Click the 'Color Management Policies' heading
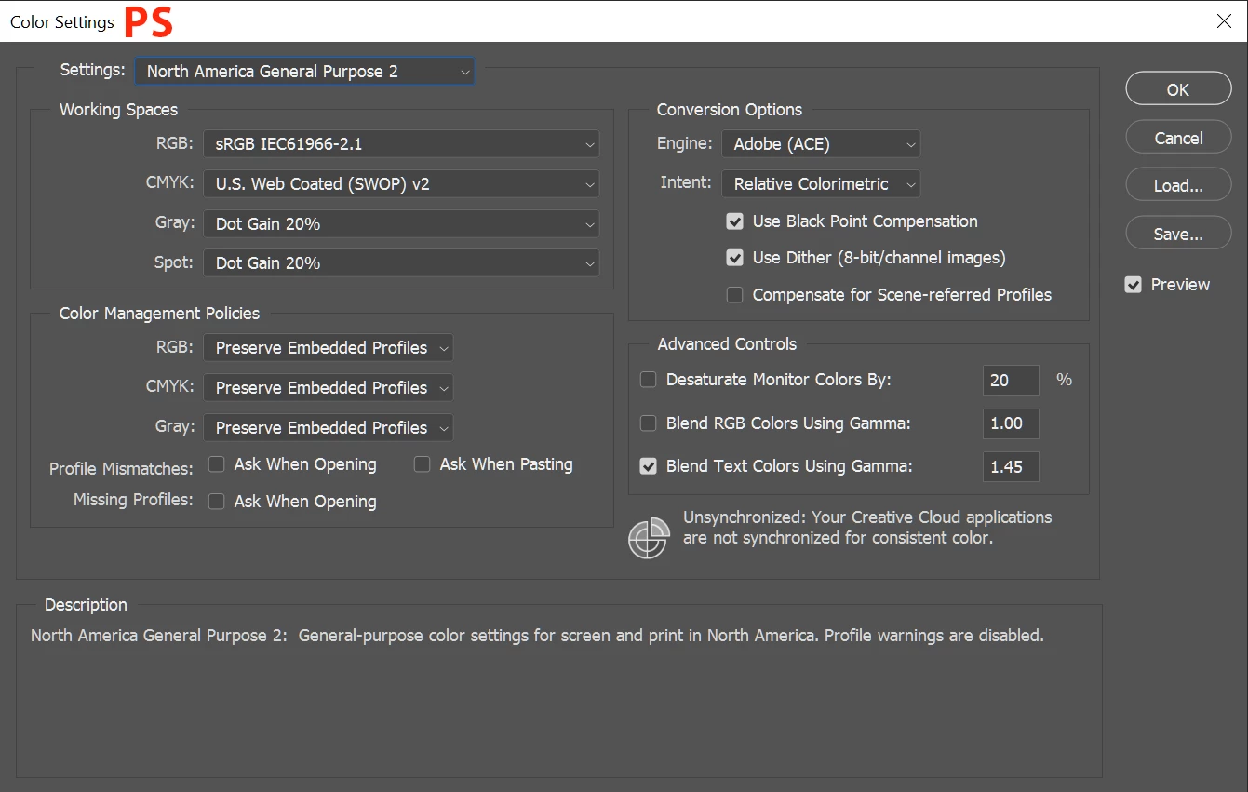 [x=160, y=314]
